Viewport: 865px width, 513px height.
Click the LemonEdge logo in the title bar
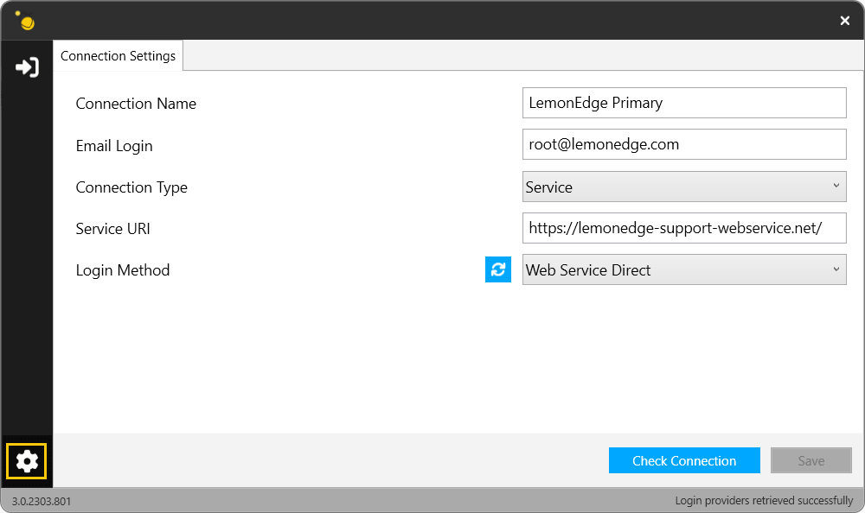tap(25, 21)
